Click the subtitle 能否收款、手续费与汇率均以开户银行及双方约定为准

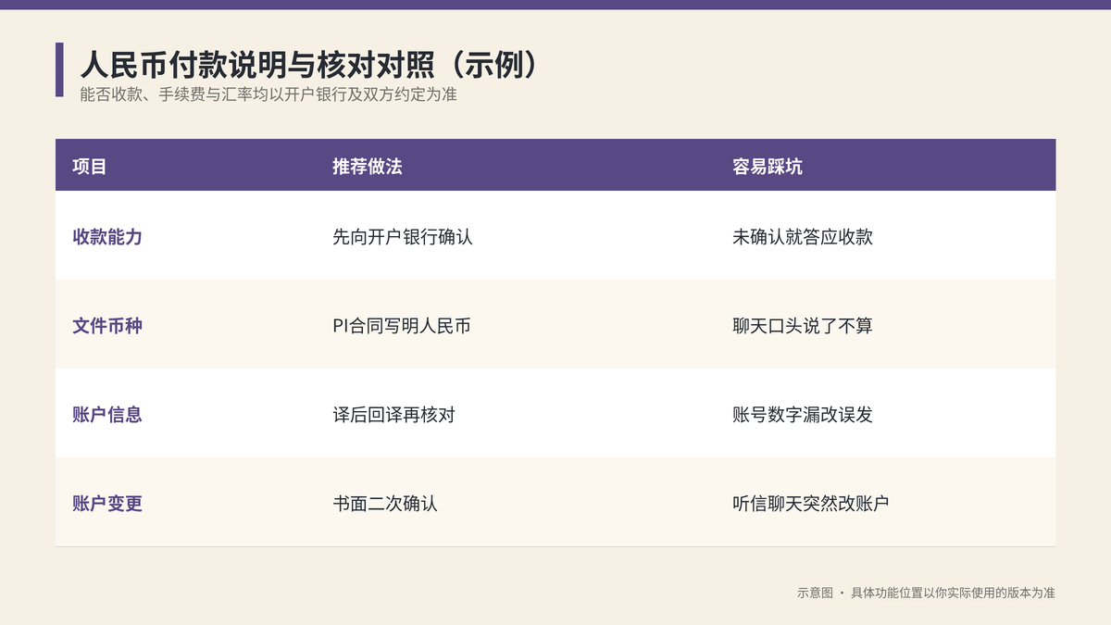pyautogui.click(x=268, y=94)
